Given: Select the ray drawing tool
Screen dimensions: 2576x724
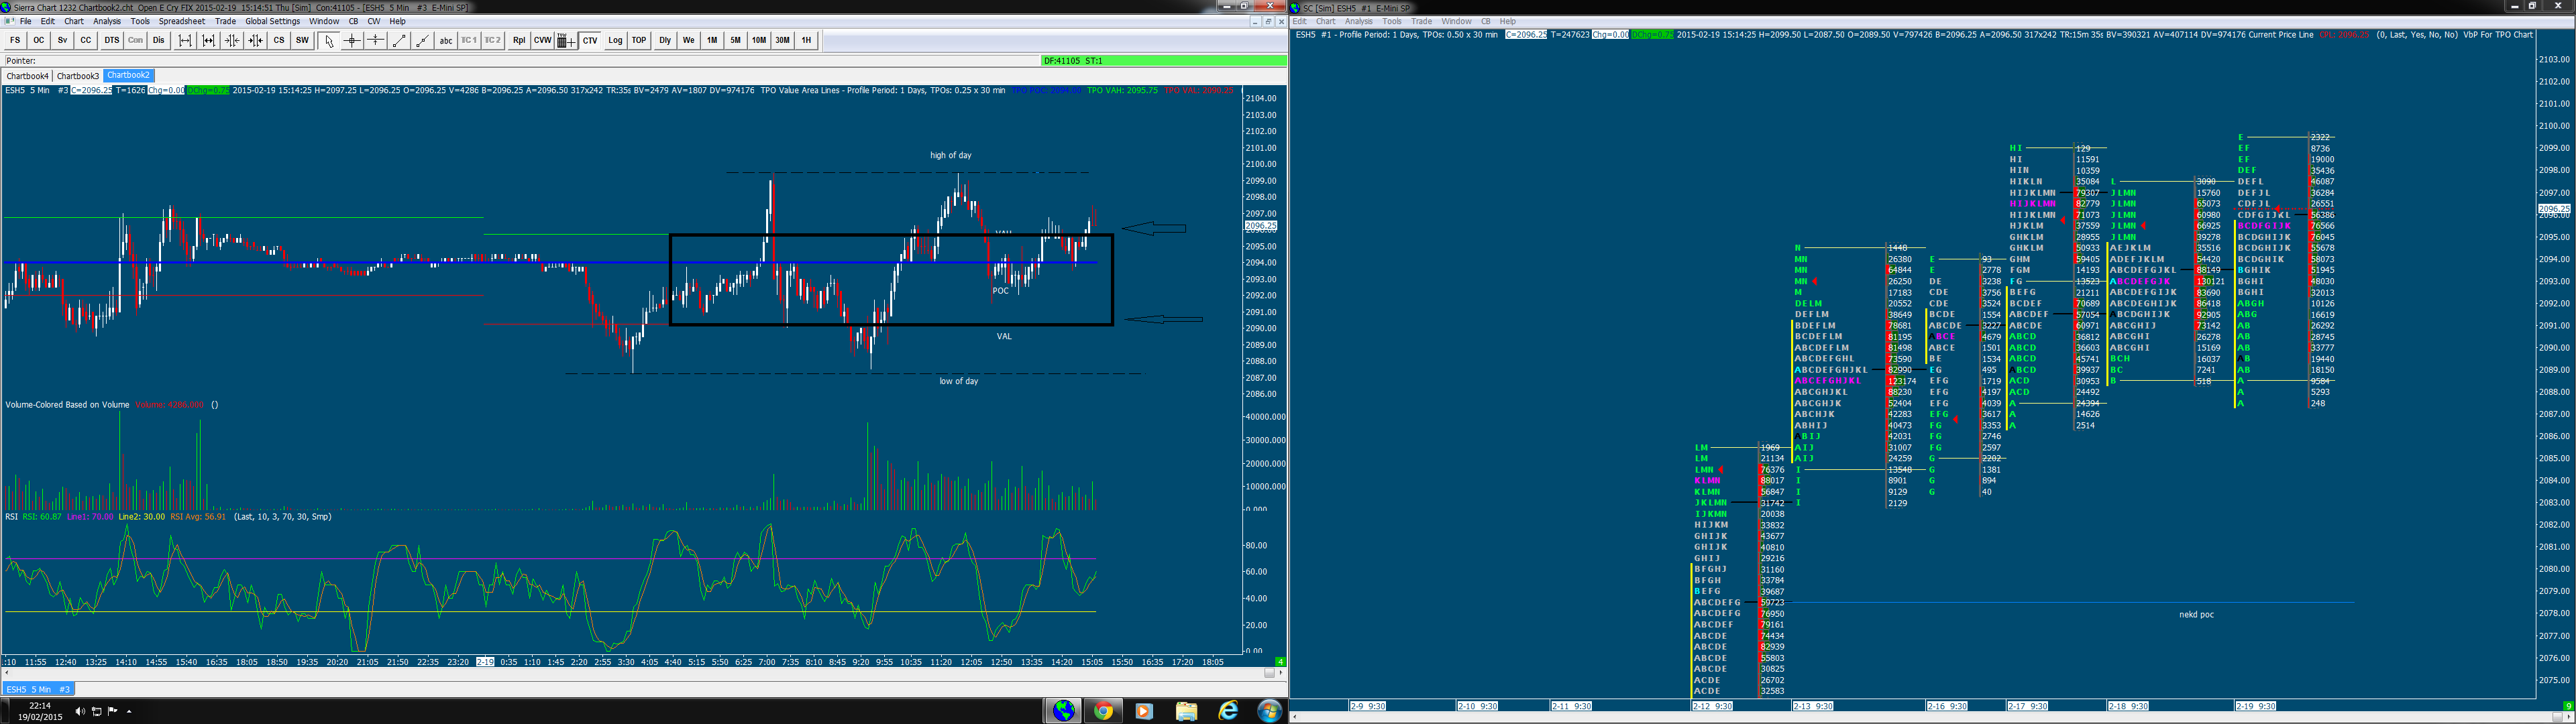Looking at the screenshot, I should point(422,41).
